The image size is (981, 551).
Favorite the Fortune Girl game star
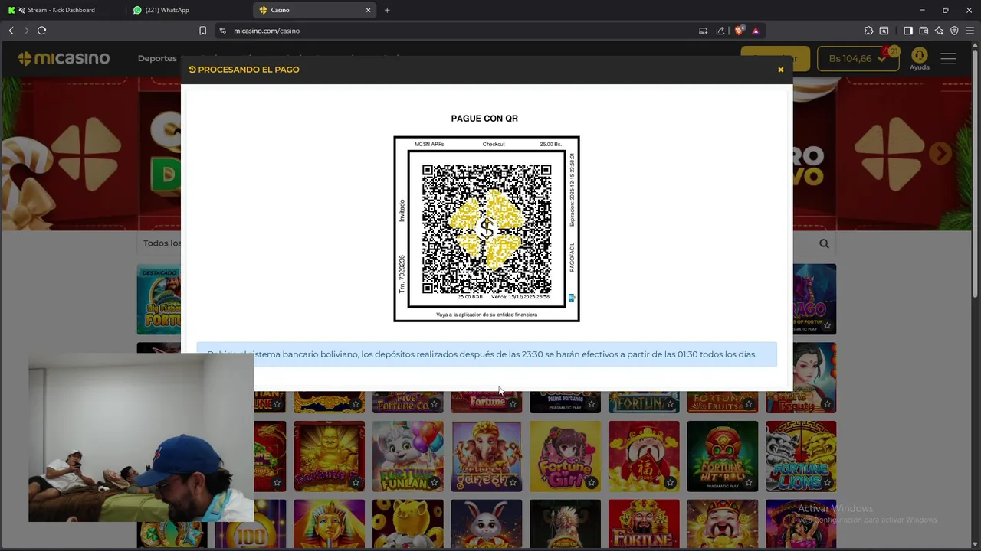(x=591, y=482)
